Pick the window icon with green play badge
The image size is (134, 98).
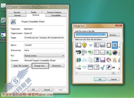(x=109, y=53)
